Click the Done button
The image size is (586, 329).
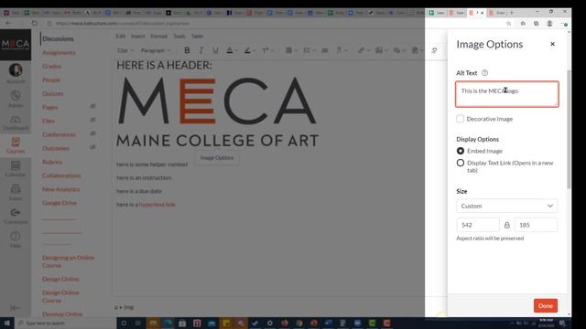[546, 306]
